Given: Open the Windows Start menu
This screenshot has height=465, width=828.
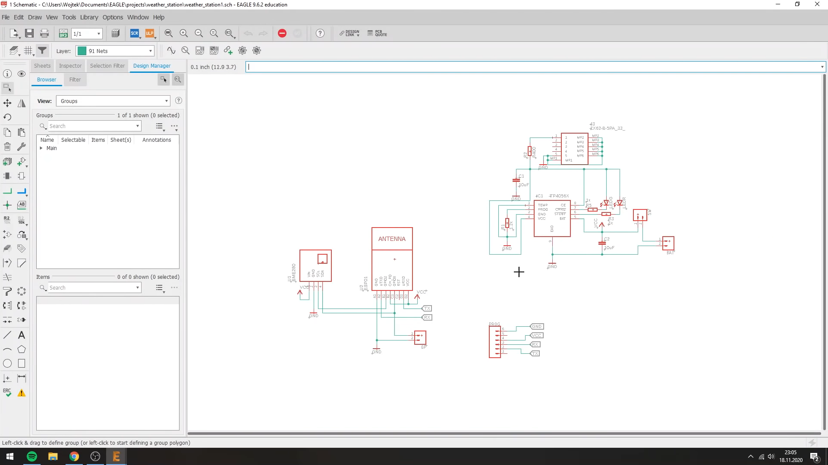Looking at the screenshot, I should [x=10, y=456].
